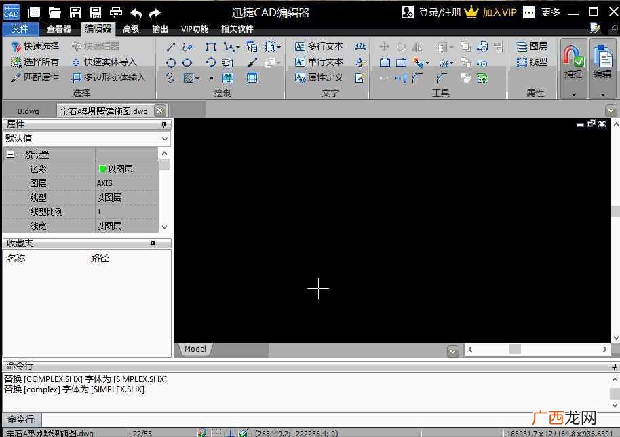Select the point drawing tool
This screenshot has width=620, height=437.
coord(212,78)
